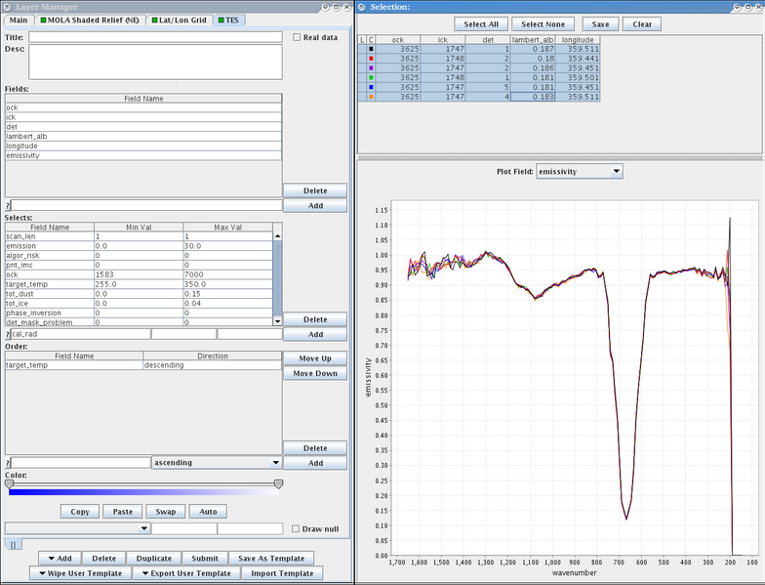
Task: Switch to the MOLA Shaded Relief tab
Action: pos(90,20)
